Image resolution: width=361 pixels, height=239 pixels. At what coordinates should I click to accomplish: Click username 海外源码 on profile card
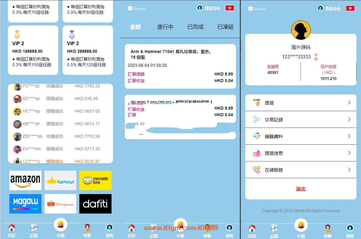301,47
